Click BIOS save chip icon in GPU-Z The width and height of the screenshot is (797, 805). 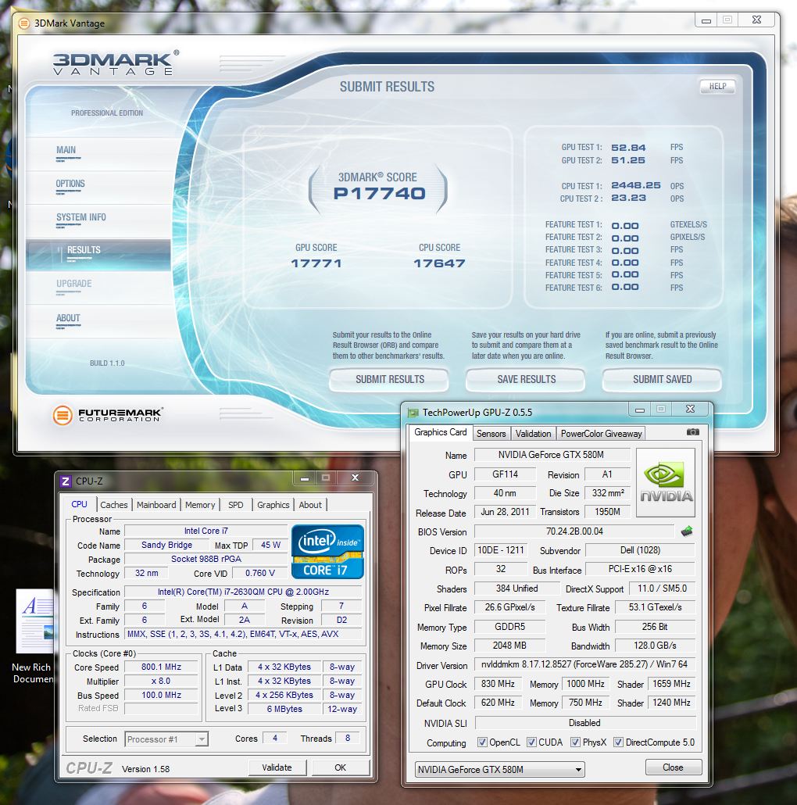coord(687,531)
